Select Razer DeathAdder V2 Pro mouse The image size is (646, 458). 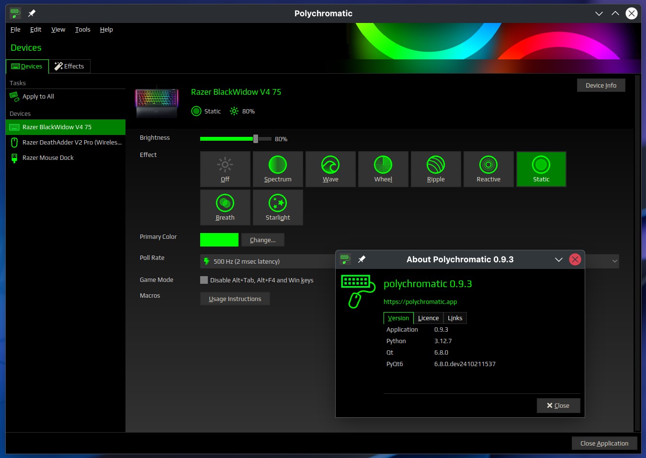[x=66, y=143]
